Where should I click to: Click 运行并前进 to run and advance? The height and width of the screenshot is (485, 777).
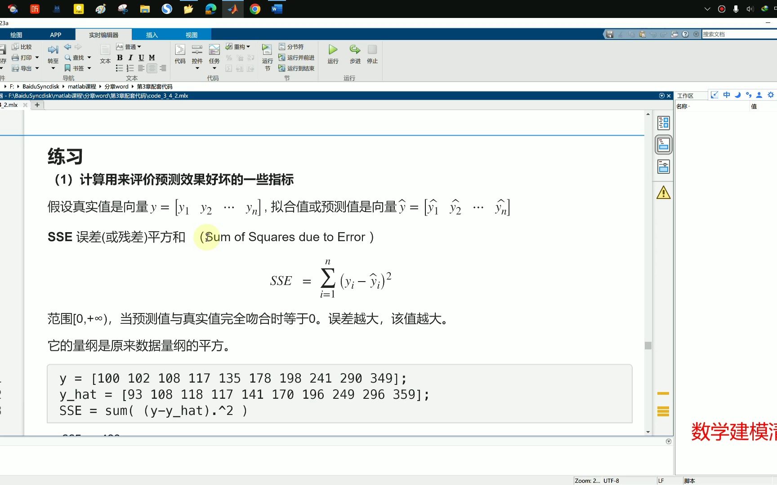tap(297, 57)
